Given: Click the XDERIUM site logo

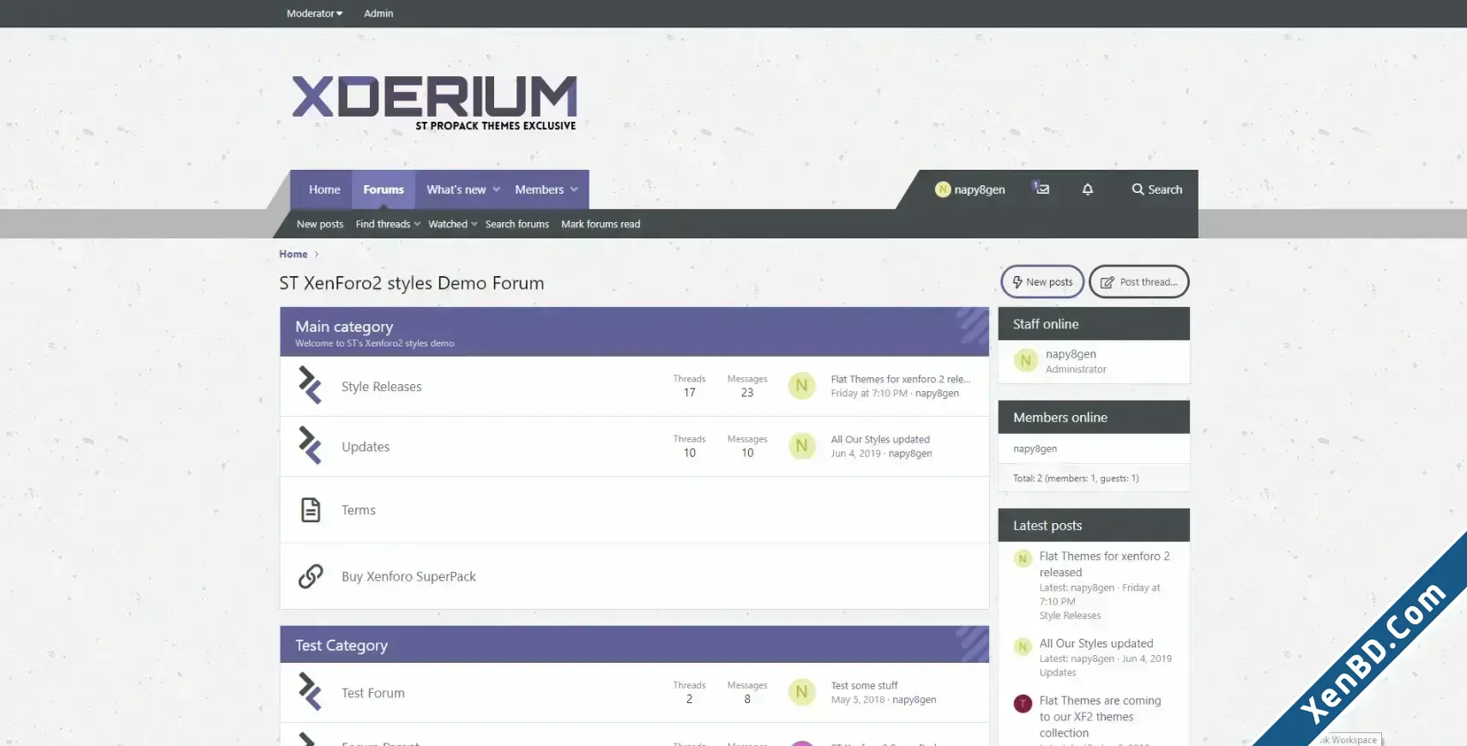Looking at the screenshot, I should point(434,103).
